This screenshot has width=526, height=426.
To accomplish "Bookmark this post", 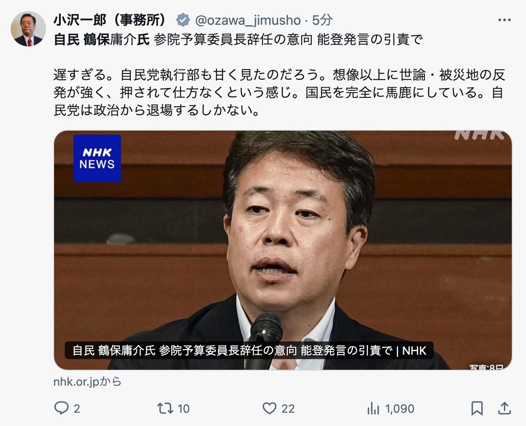I will [477, 408].
